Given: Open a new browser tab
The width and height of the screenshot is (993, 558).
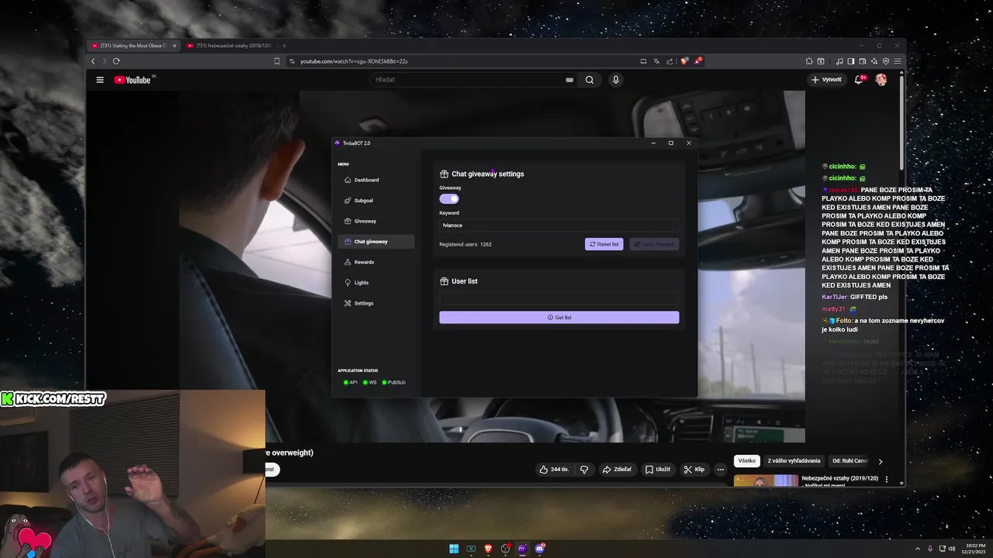Looking at the screenshot, I should coord(284,46).
